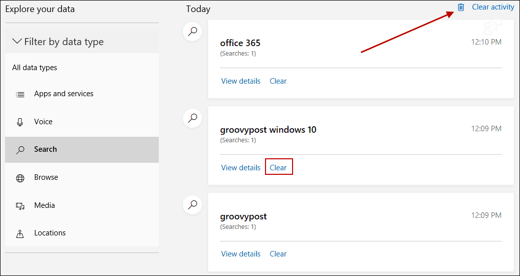View details for the groovypost search
Image resolution: width=520 pixels, height=276 pixels.
[x=241, y=254]
